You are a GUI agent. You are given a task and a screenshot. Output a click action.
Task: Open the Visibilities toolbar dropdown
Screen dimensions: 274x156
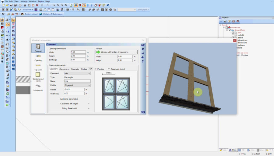pyautogui.click(x=28, y=10)
